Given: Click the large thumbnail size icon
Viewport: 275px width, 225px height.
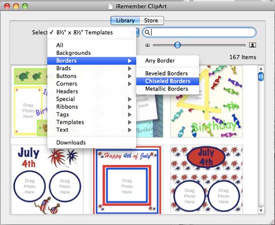Looking at the screenshot, I should click(252, 45).
